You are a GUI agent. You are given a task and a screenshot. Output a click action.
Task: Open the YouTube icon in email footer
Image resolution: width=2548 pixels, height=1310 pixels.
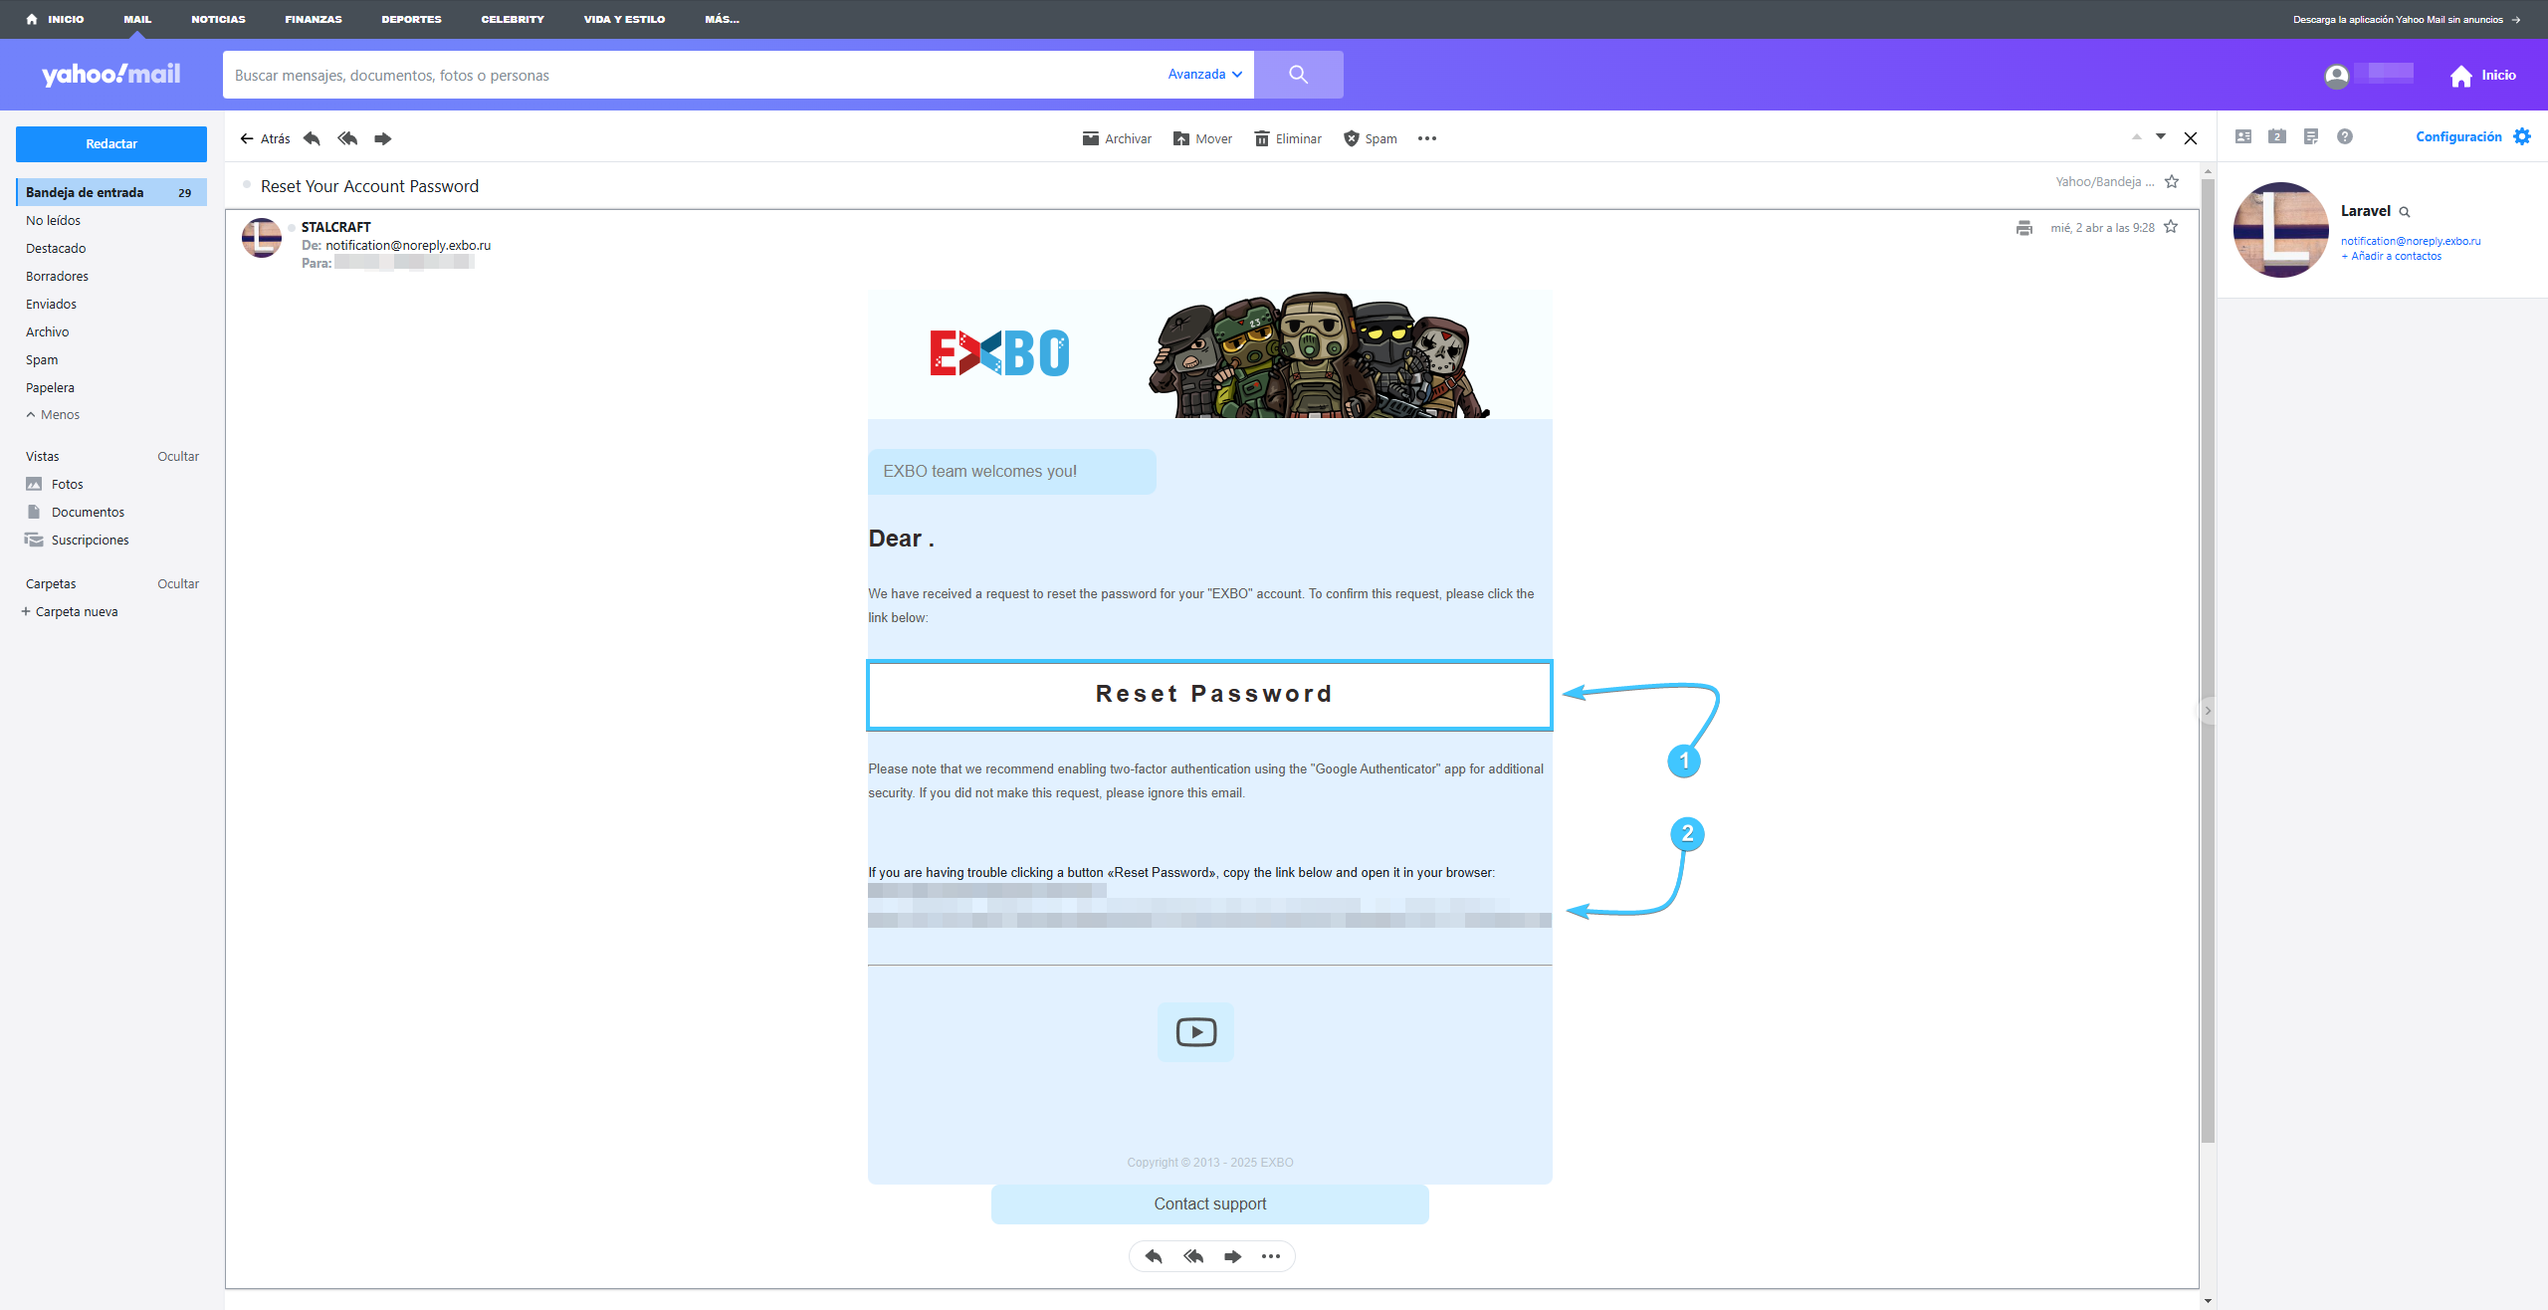click(x=1195, y=1032)
